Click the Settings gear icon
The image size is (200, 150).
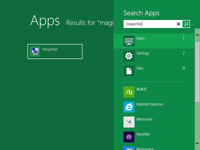click(x=129, y=56)
